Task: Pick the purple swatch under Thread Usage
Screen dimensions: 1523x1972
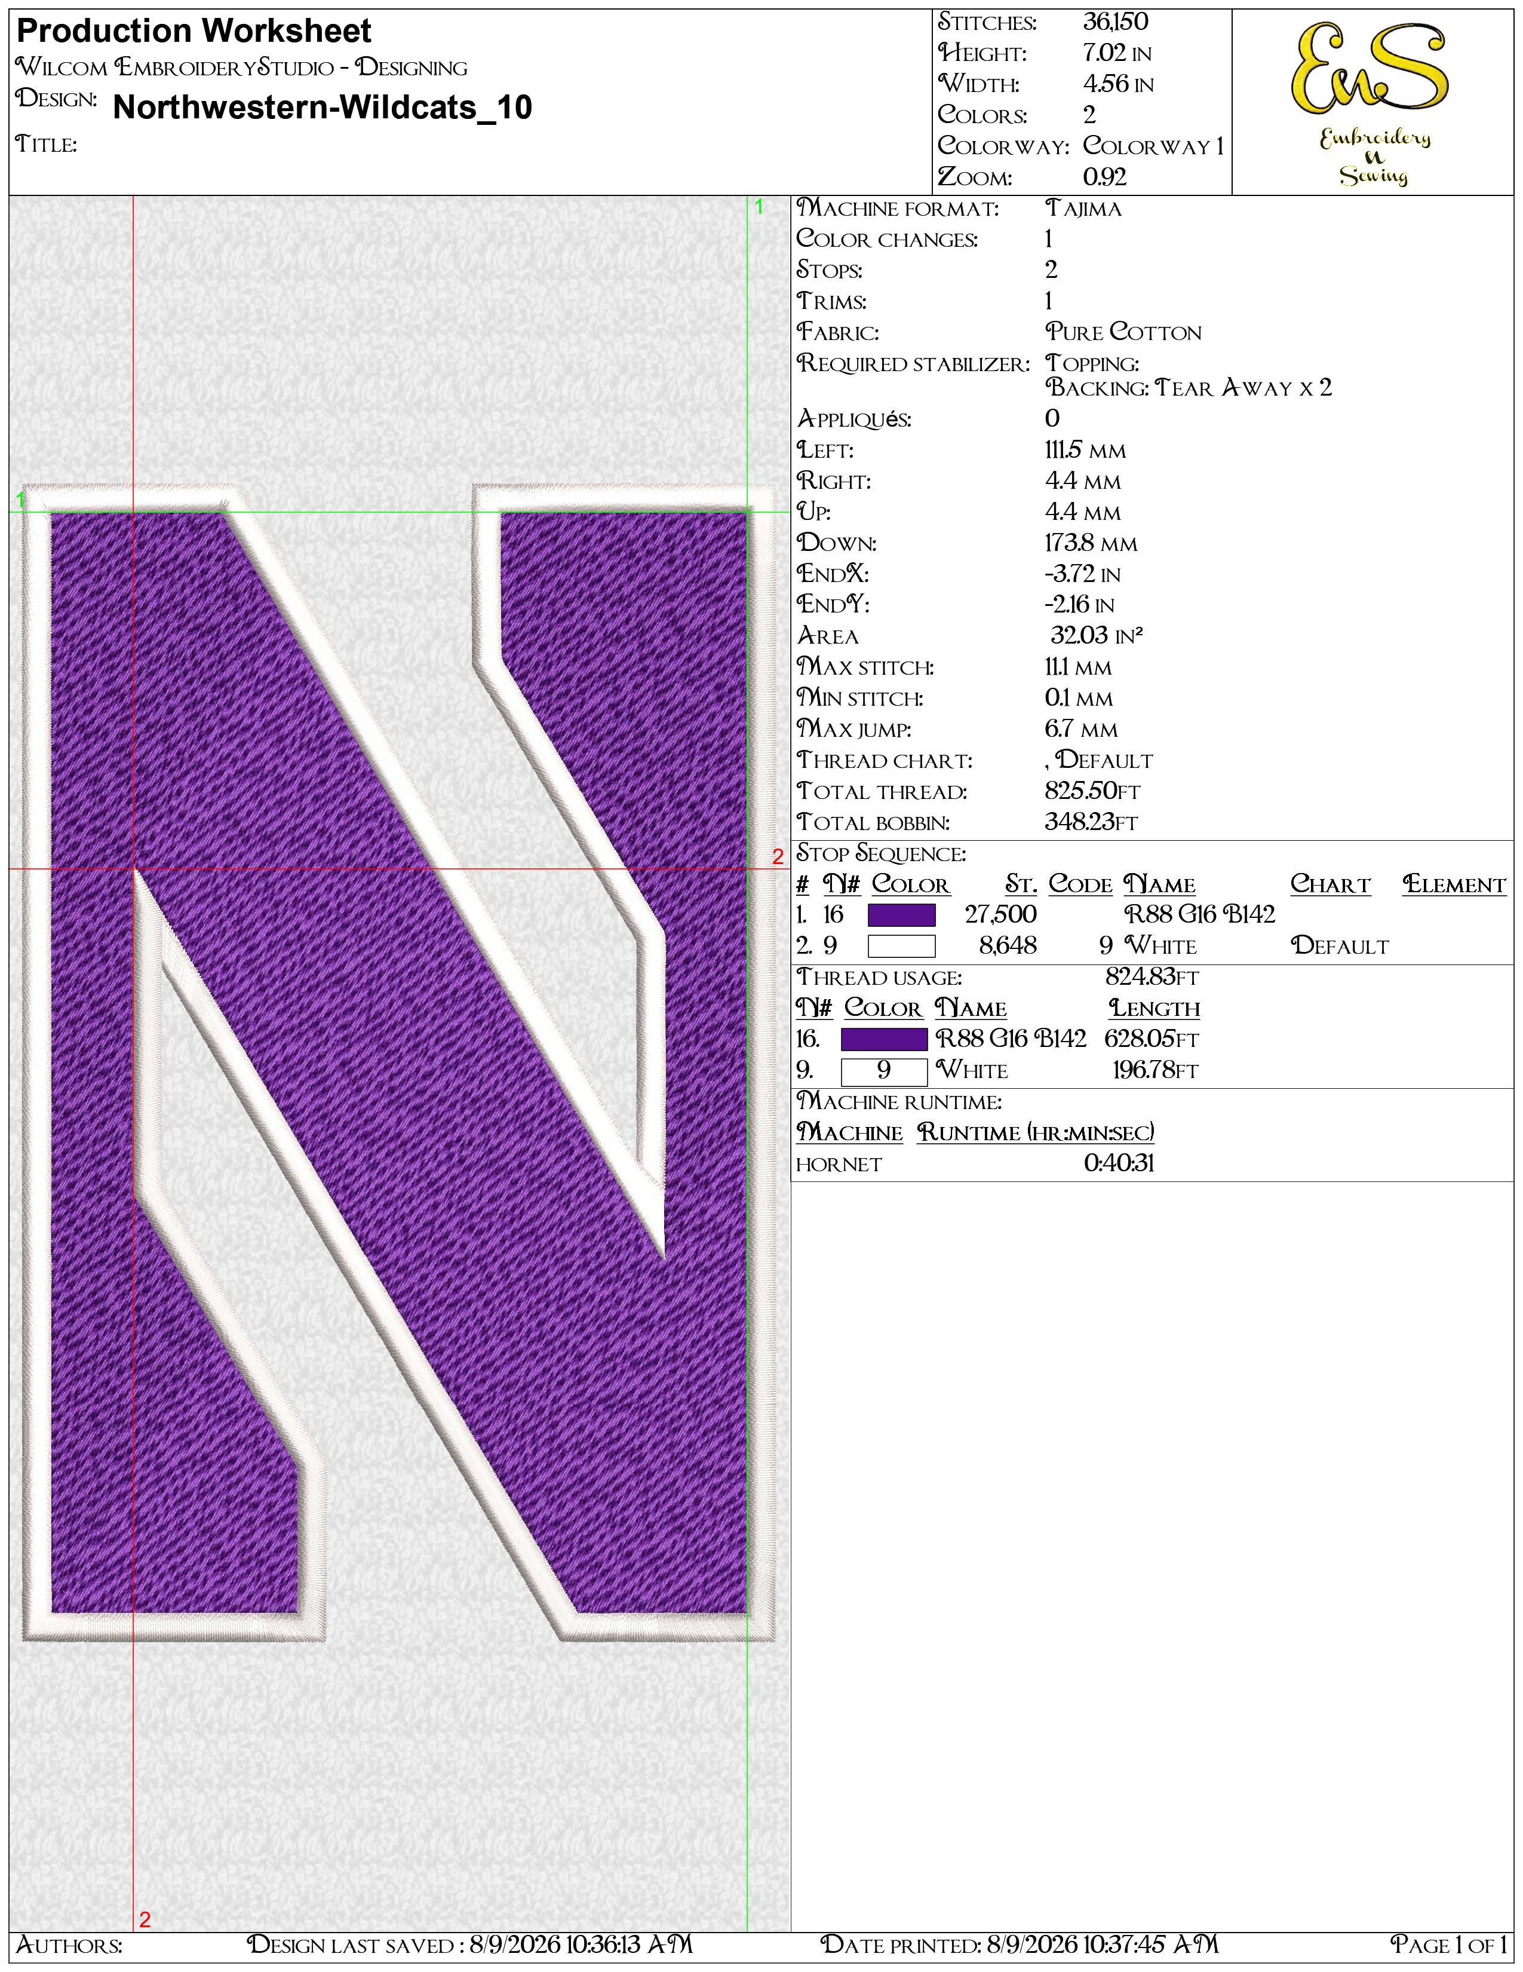Action: (883, 1039)
